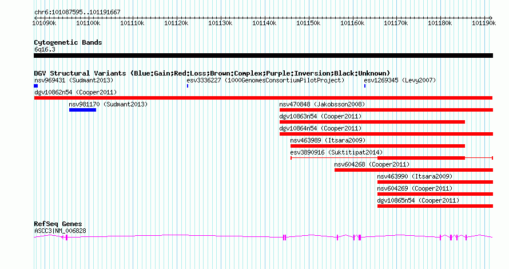Click the 101140k ruler mark
Screen dimensions: 509x269
pyautogui.click(x=264, y=23)
